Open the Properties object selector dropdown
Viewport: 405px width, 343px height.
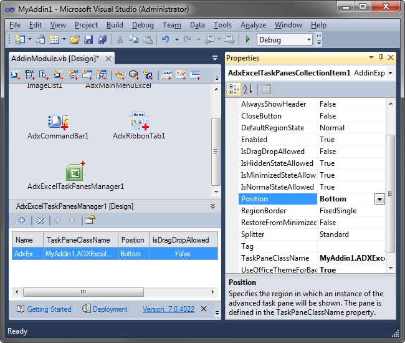click(390, 73)
